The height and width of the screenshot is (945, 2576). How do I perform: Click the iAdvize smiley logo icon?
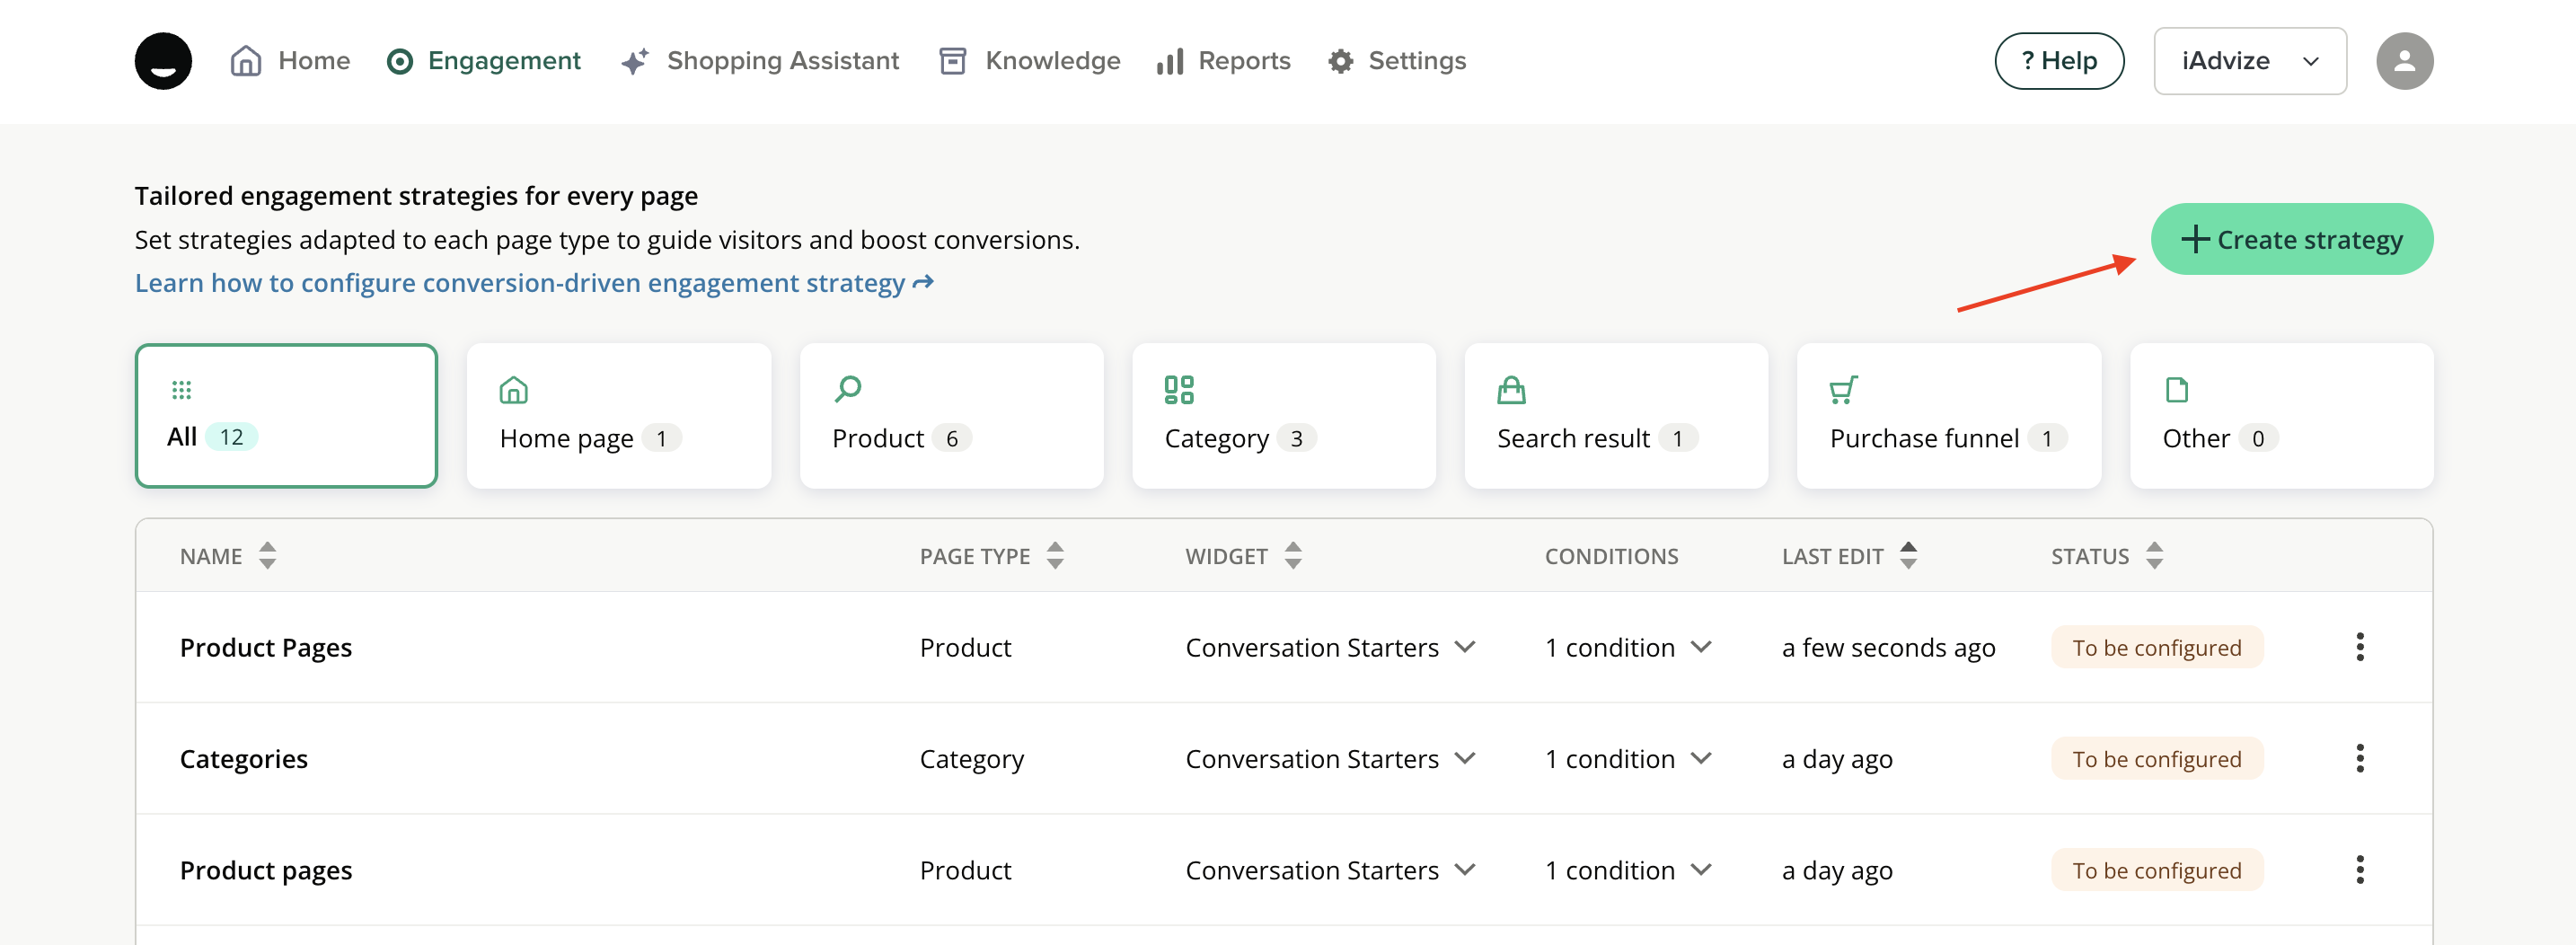click(x=163, y=61)
